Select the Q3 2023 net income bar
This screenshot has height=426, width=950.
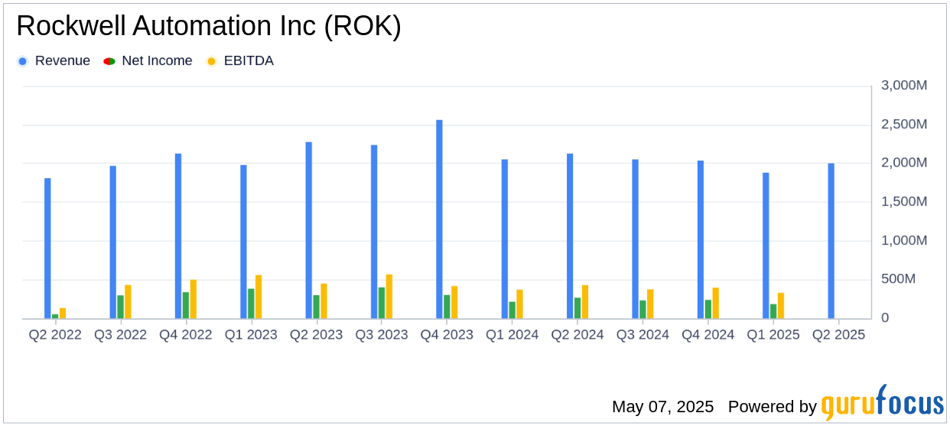point(382,303)
